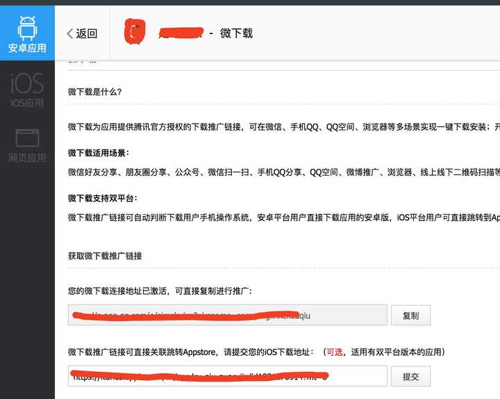Select the 获取微下载推广链接 heading

105,256
